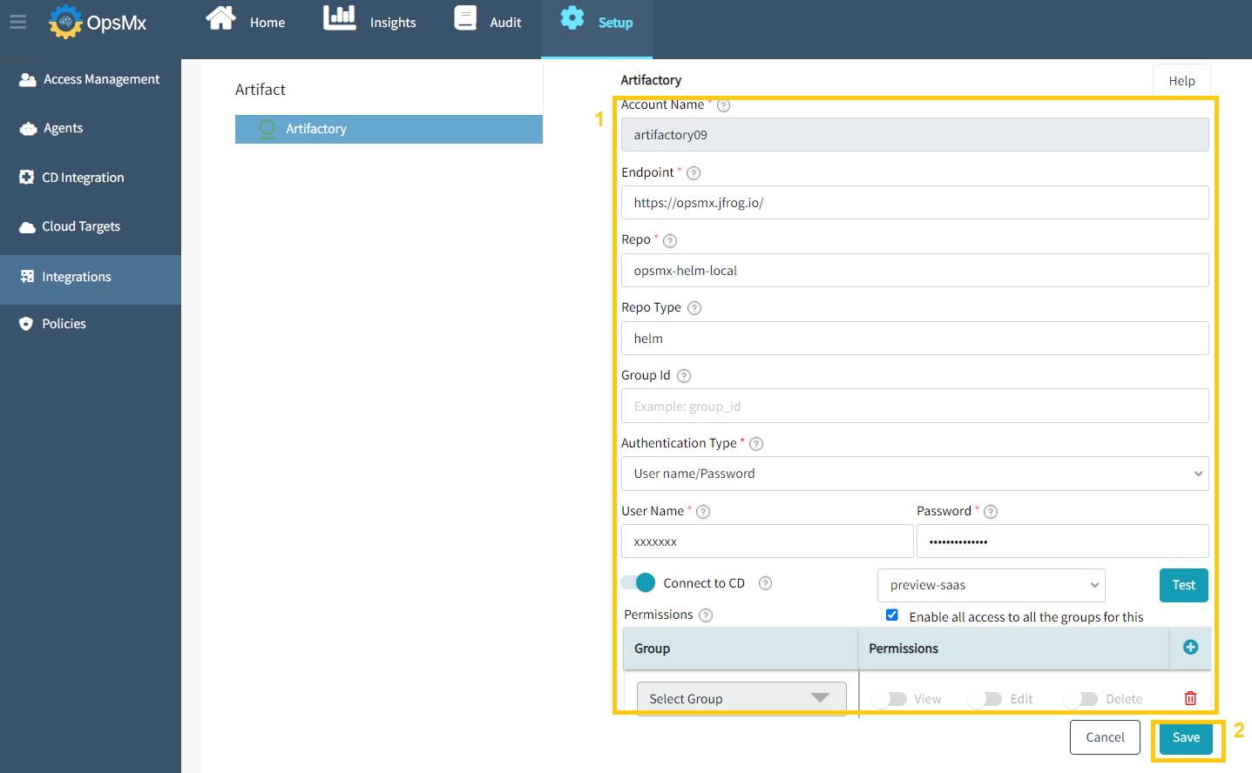Open the Audit section
Viewport: 1252px width, 773px height.
[x=488, y=21]
